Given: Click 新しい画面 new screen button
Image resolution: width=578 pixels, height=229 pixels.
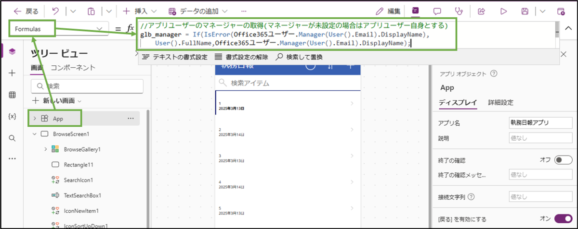Looking at the screenshot, I should (x=56, y=101).
